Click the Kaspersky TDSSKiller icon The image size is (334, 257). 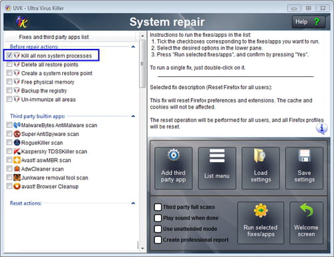(x=17, y=151)
